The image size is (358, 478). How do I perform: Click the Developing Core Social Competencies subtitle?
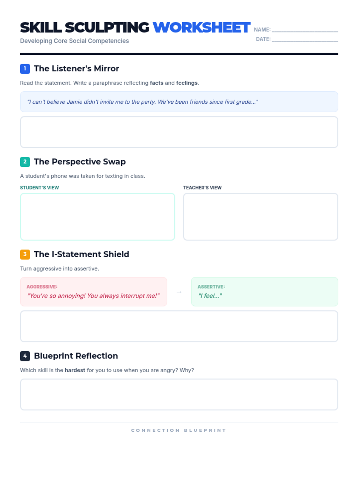click(74, 41)
